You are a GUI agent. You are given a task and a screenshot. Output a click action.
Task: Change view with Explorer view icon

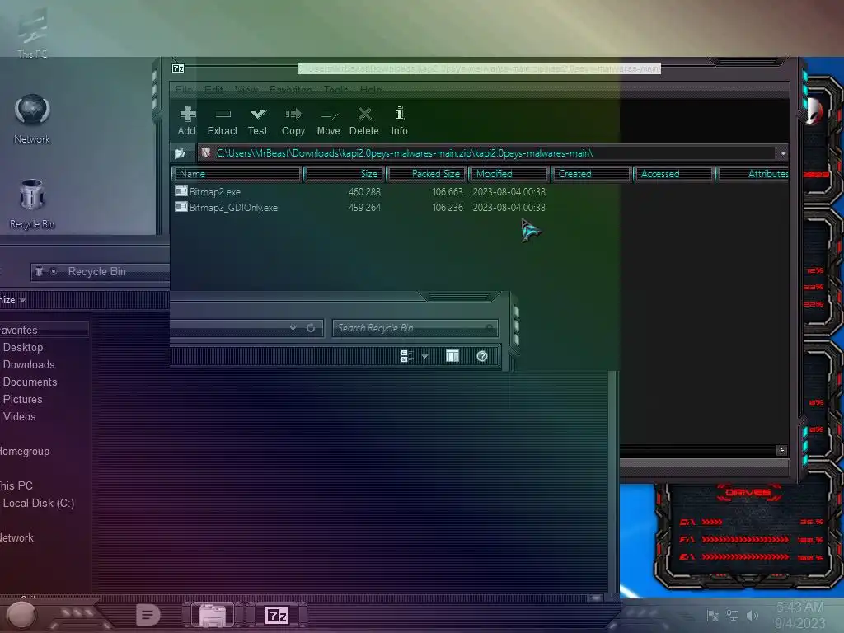point(407,356)
